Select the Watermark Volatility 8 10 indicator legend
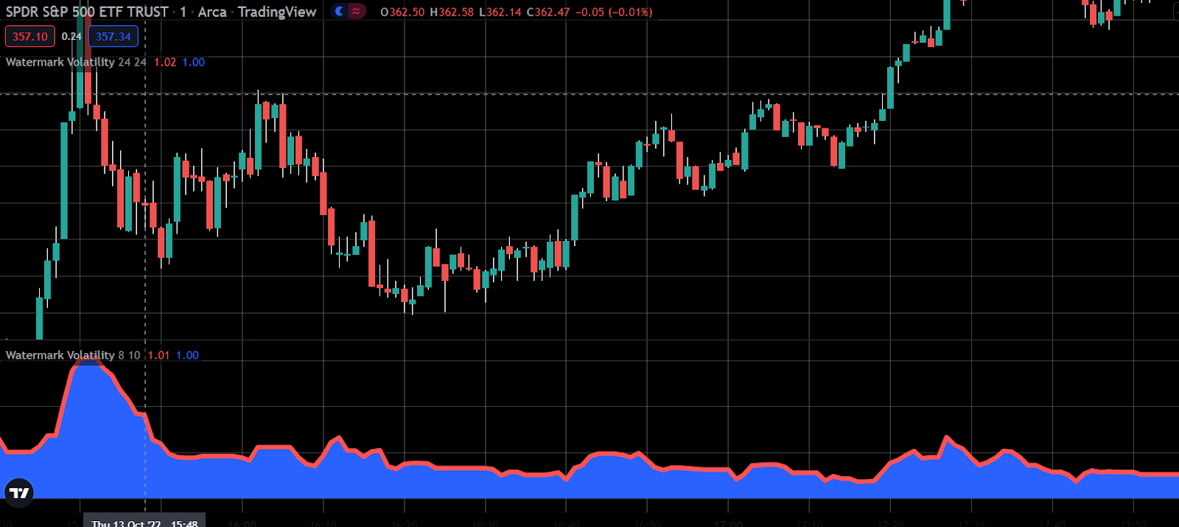The image size is (1179, 527). click(73, 355)
